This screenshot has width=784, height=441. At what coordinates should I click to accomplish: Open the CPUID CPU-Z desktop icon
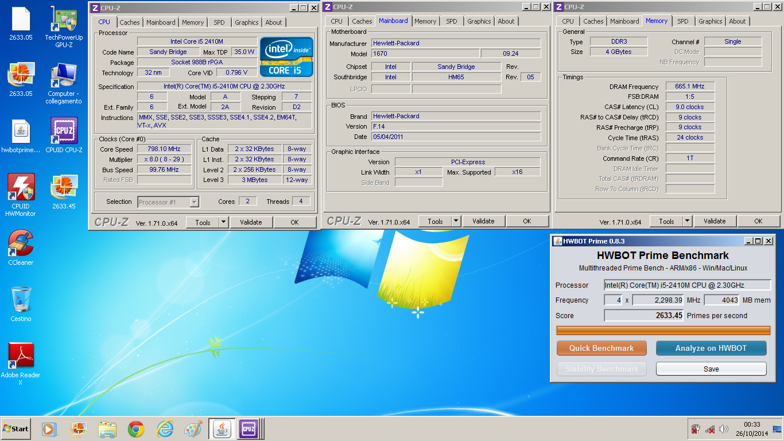(64, 136)
